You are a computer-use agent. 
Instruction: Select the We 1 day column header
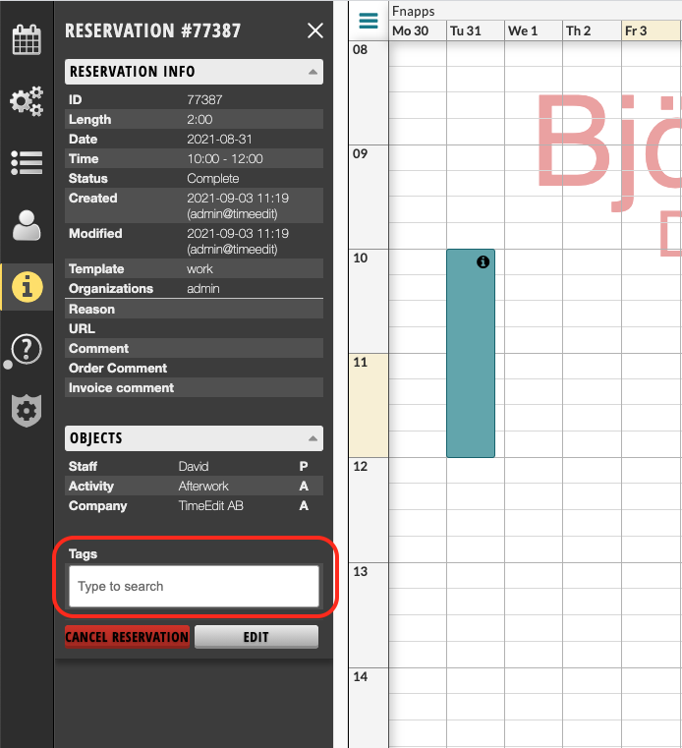pyautogui.click(x=534, y=31)
